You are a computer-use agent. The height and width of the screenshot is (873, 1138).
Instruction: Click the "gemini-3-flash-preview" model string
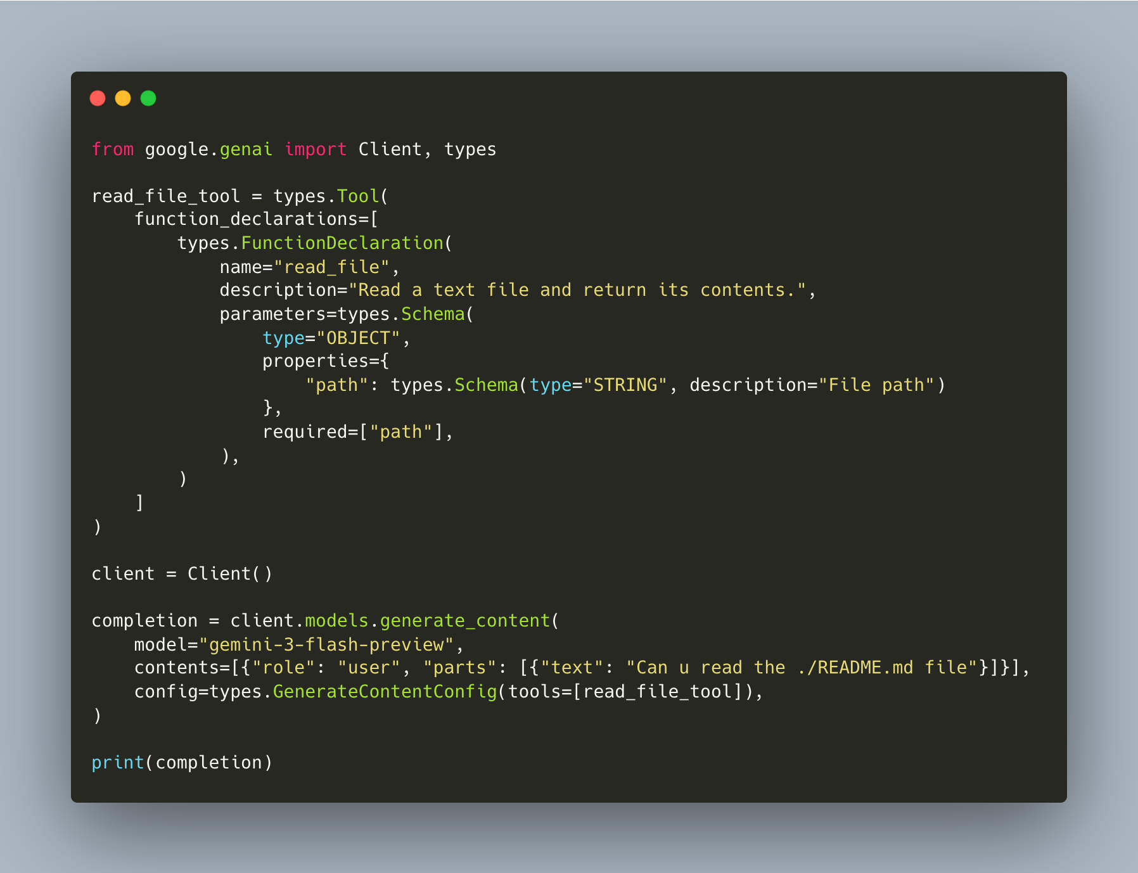coord(326,645)
